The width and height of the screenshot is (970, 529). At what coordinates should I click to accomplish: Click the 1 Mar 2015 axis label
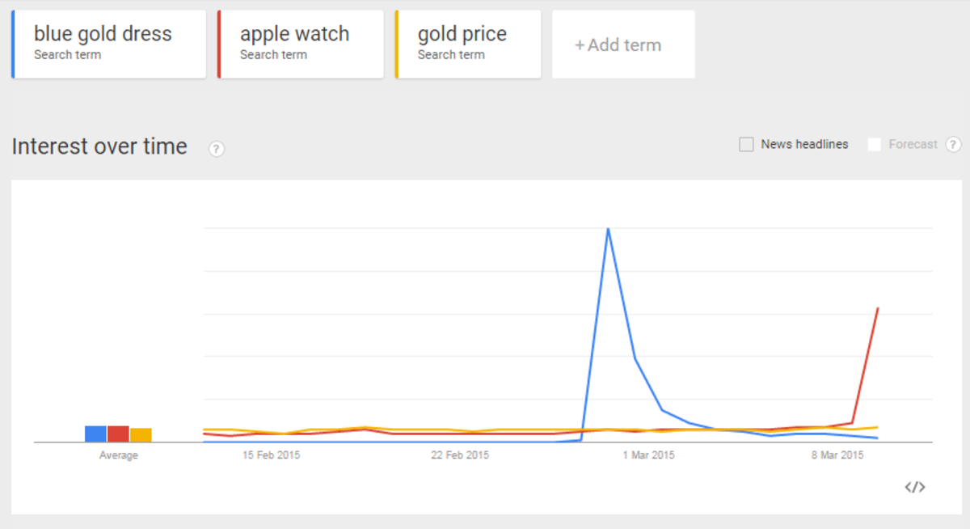coord(648,455)
